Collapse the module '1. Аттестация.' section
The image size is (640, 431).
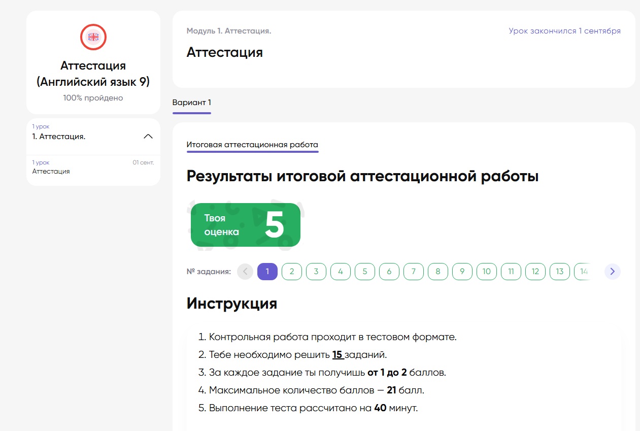(x=148, y=136)
